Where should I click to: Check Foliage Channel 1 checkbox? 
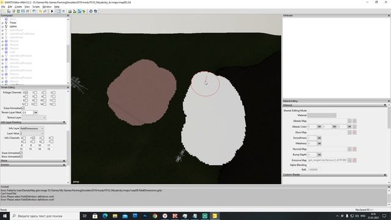35,92
